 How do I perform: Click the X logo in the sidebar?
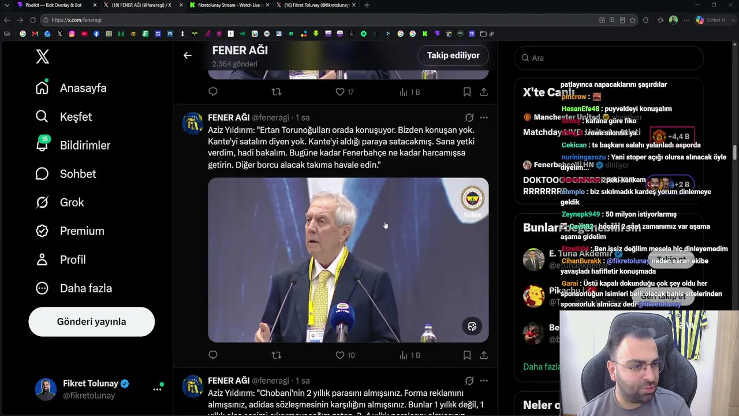click(43, 57)
